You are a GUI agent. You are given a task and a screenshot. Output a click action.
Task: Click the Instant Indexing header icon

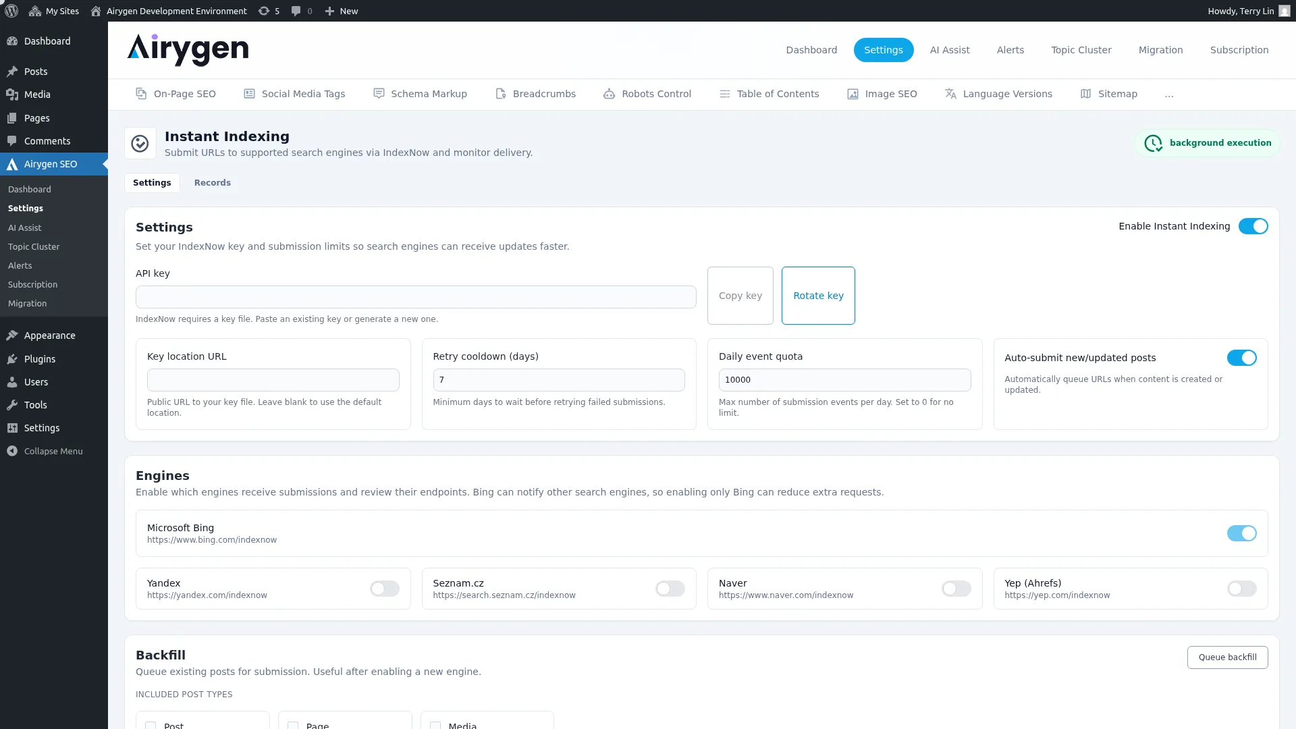pos(140,143)
